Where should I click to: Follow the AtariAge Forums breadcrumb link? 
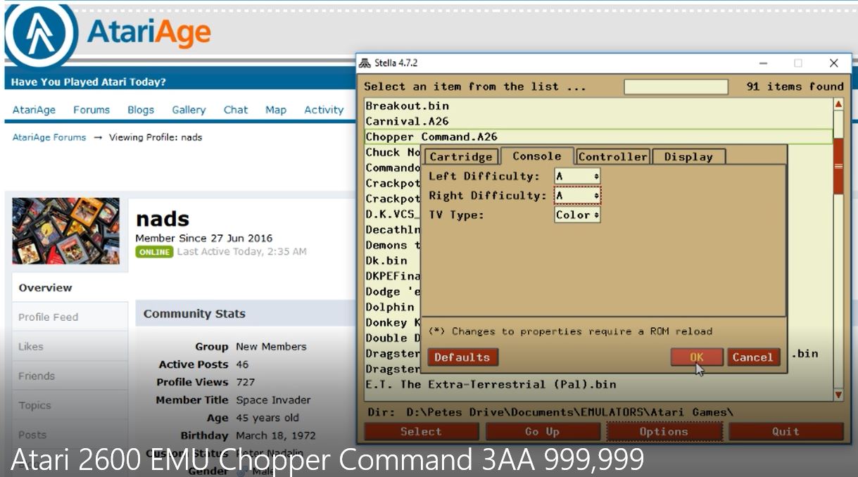pyautogui.click(x=49, y=137)
